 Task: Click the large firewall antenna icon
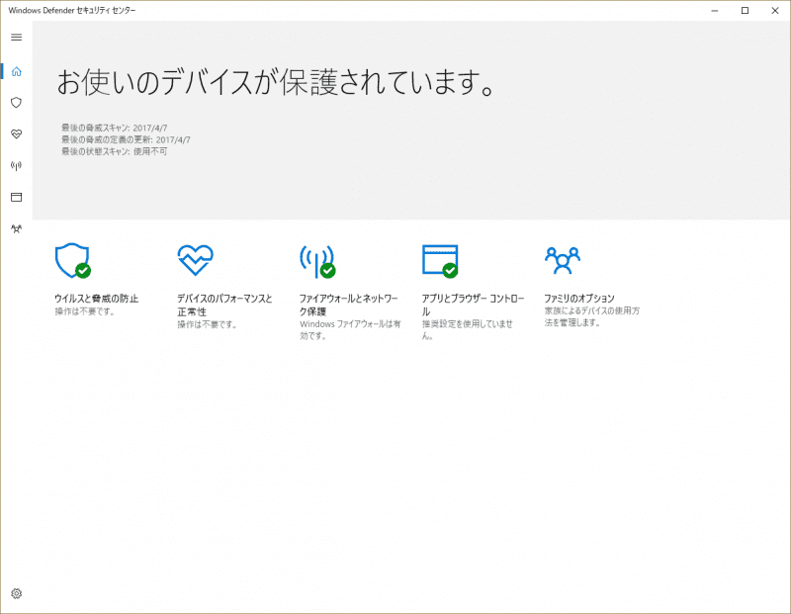(x=317, y=261)
